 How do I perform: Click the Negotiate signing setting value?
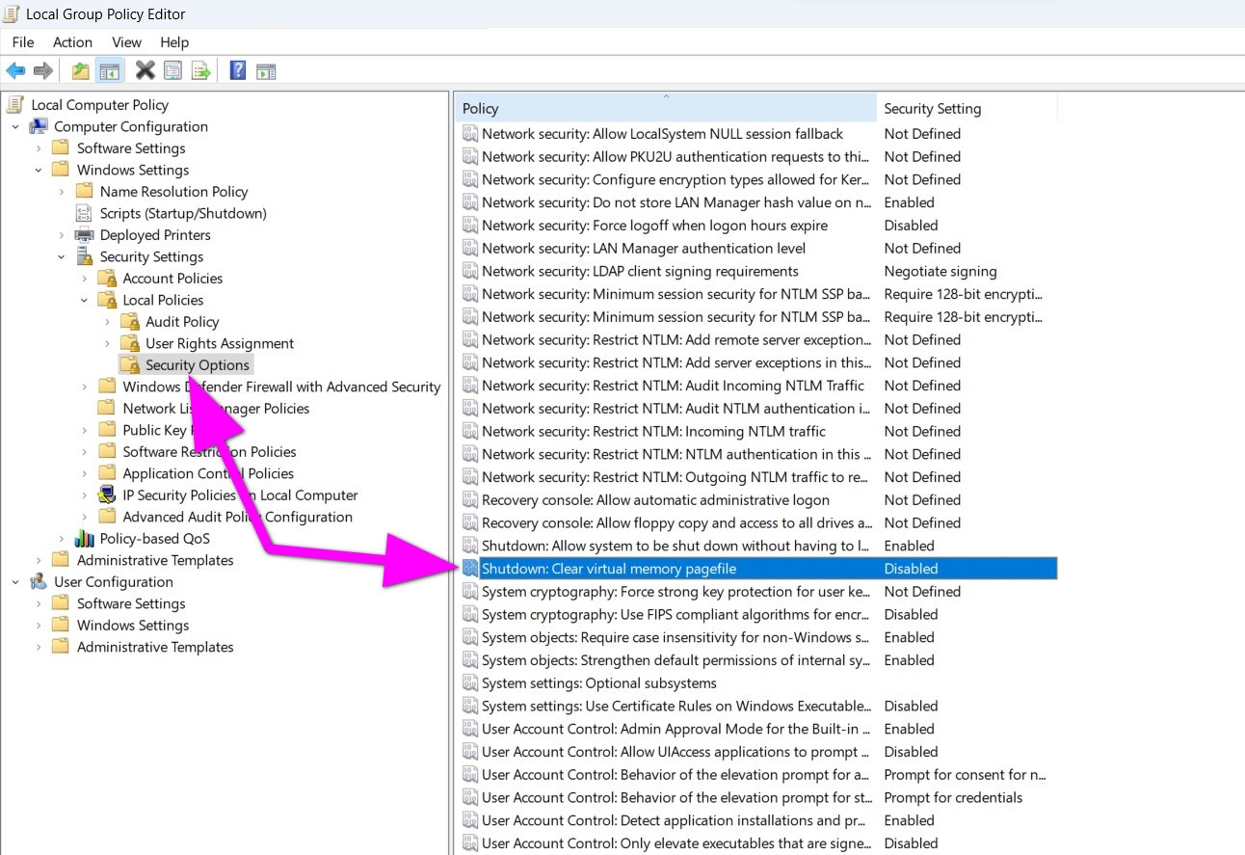pos(940,272)
